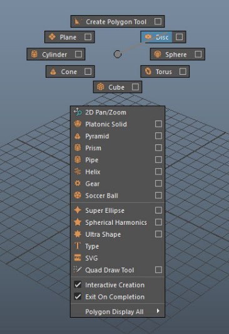This screenshot has height=334, width=229.
Task: Click the Gear icon
Action: click(x=78, y=183)
